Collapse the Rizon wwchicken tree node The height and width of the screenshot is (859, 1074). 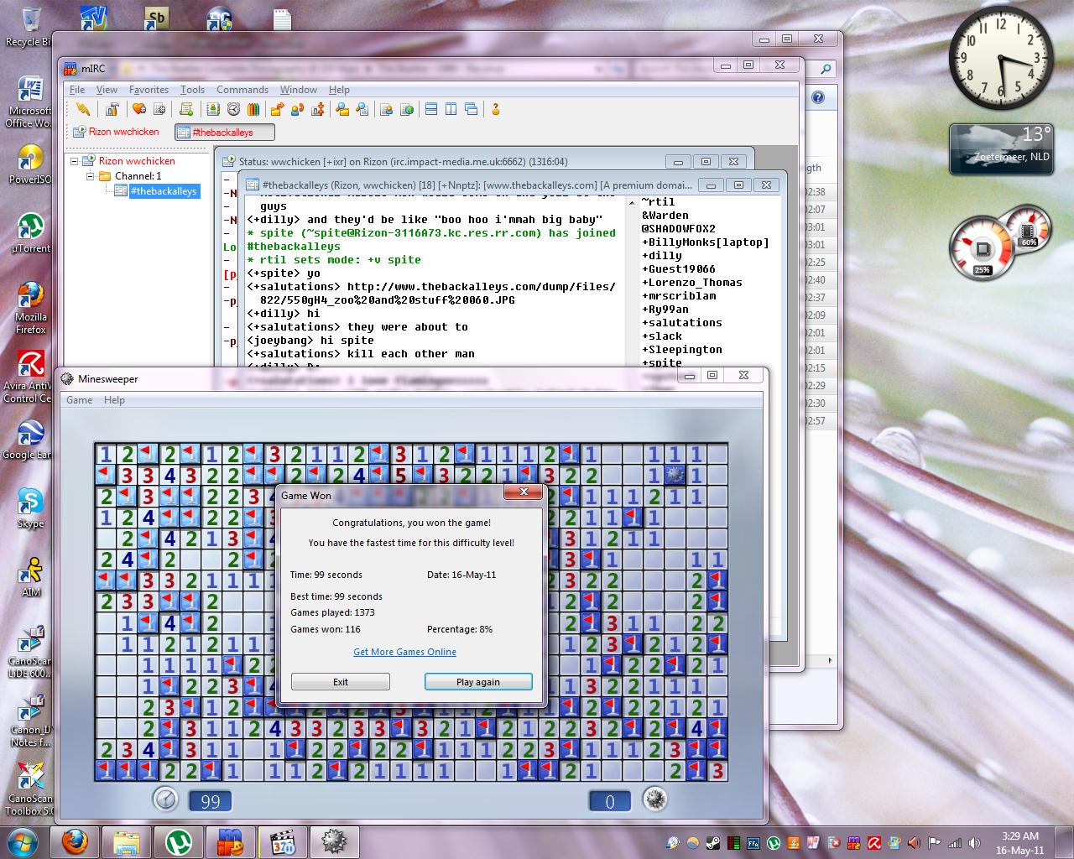75,161
